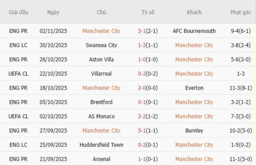Open the Burnley team link
256x165 pixels.
click(x=194, y=130)
